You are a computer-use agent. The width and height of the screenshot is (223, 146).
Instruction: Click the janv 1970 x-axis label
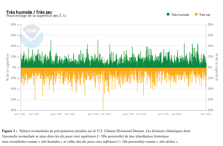(129, 114)
